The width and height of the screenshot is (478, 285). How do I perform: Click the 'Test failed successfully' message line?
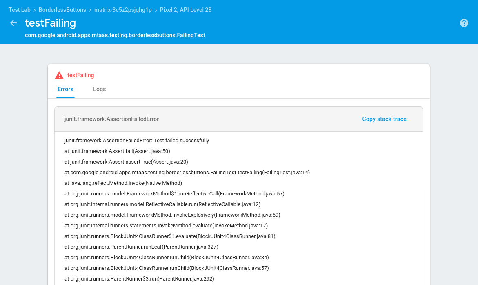pyautogui.click(x=136, y=140)
